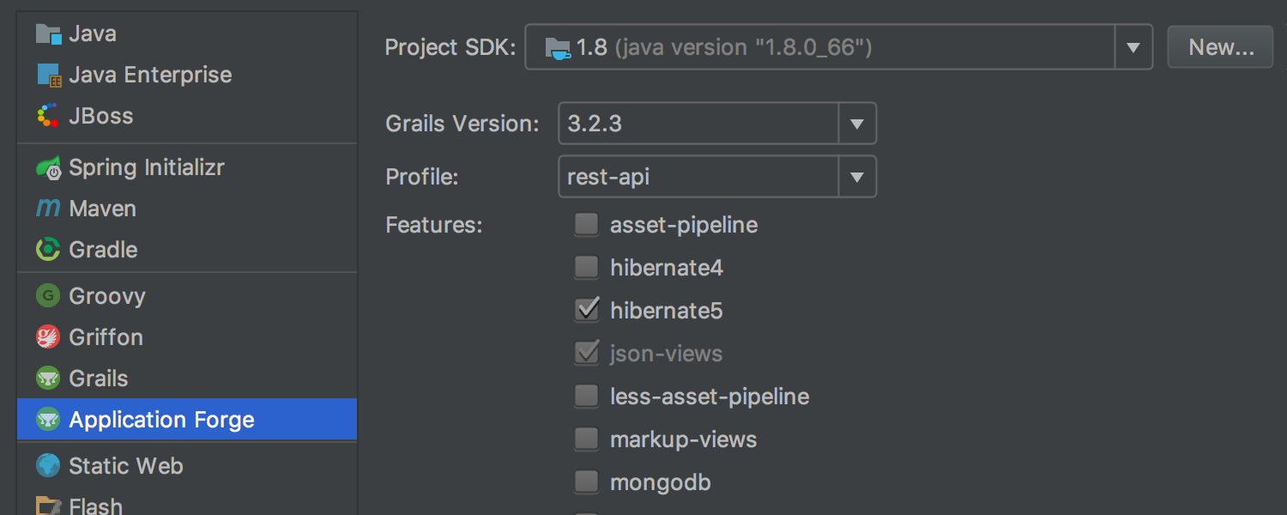Click the JBoss colorful dots icon
This screenshot has width=1287, height=515.
coord(48,116)
